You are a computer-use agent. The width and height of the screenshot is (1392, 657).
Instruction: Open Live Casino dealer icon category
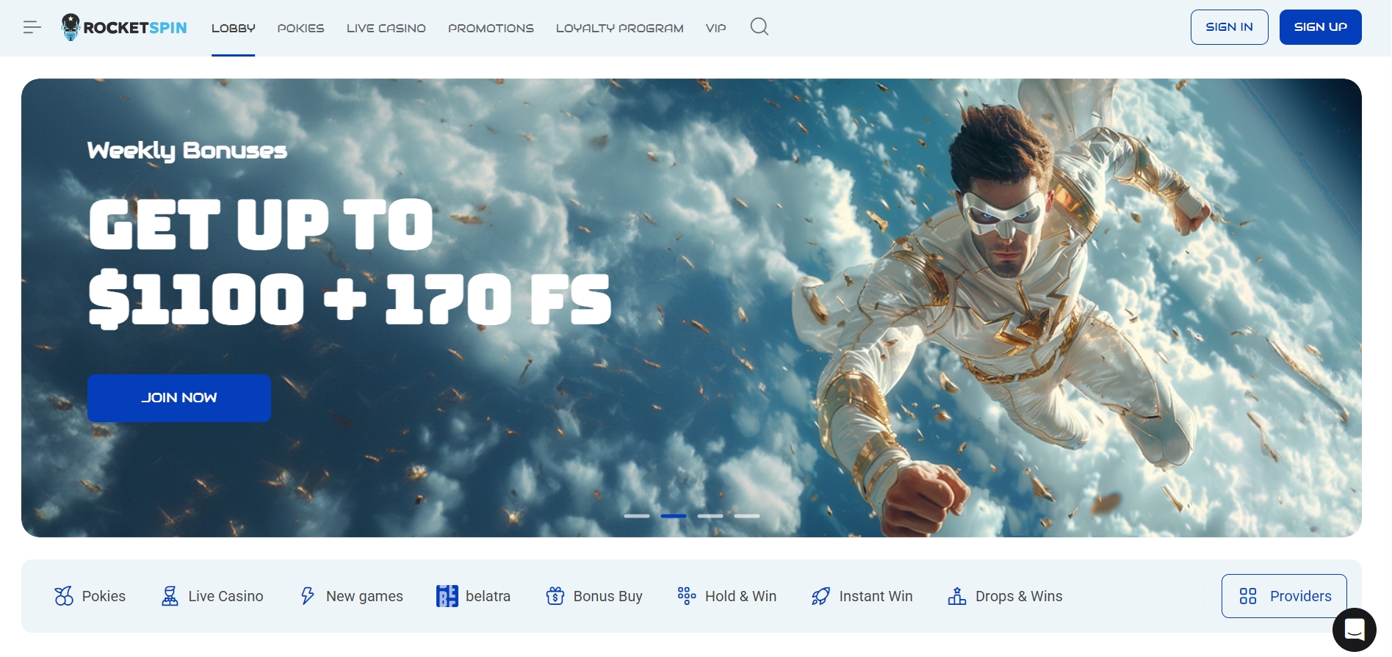(212, 596)
